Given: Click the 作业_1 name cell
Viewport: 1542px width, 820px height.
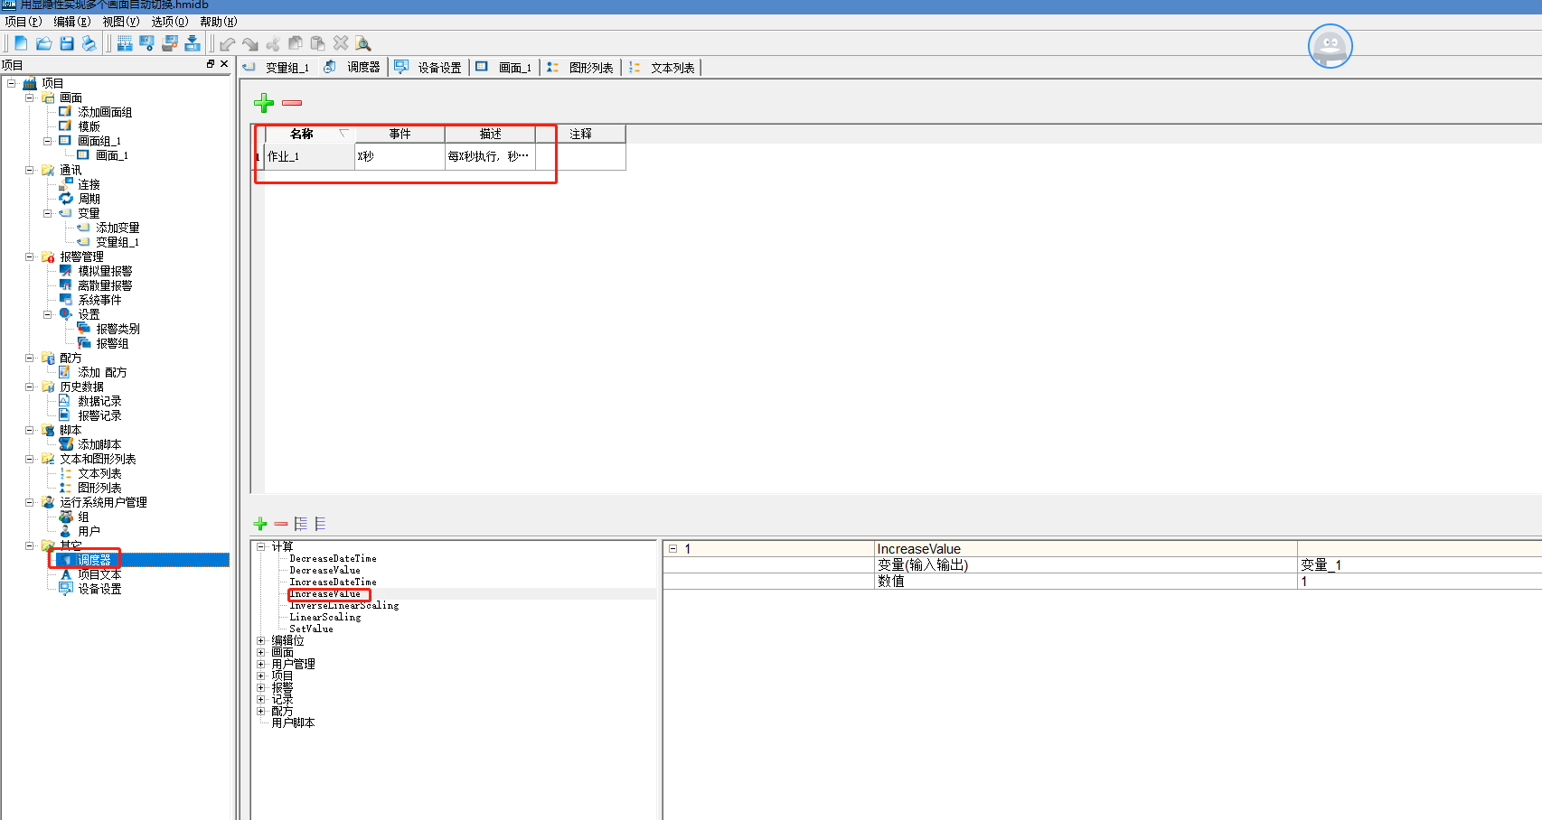Looking at the screenshot, I should (309, 156).
